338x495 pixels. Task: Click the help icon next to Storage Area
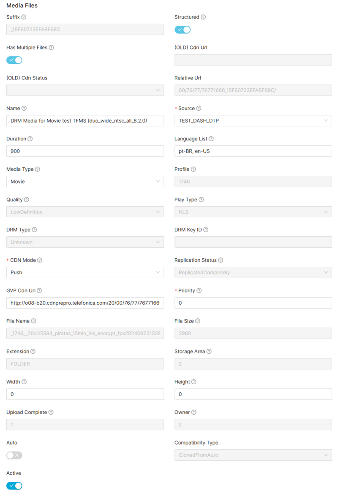pyautogui.click(x=209, y=352)
